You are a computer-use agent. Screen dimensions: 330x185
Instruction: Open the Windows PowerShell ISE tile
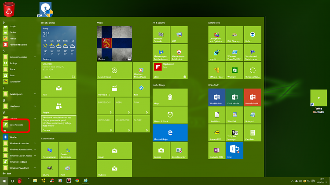pyautogui.click(x=235, y=53)
